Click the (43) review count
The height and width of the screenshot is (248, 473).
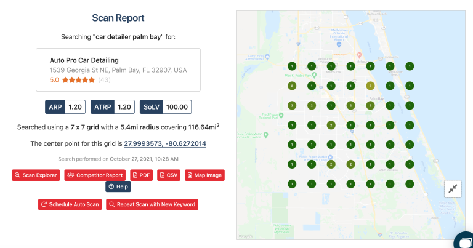coord(104,80)
